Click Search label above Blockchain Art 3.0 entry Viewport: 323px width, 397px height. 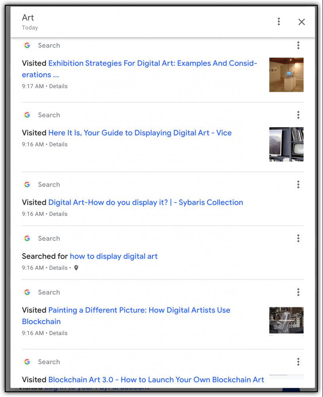tap(49, 362)
